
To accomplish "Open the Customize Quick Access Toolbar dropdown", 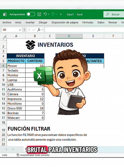I will point(61,14).
